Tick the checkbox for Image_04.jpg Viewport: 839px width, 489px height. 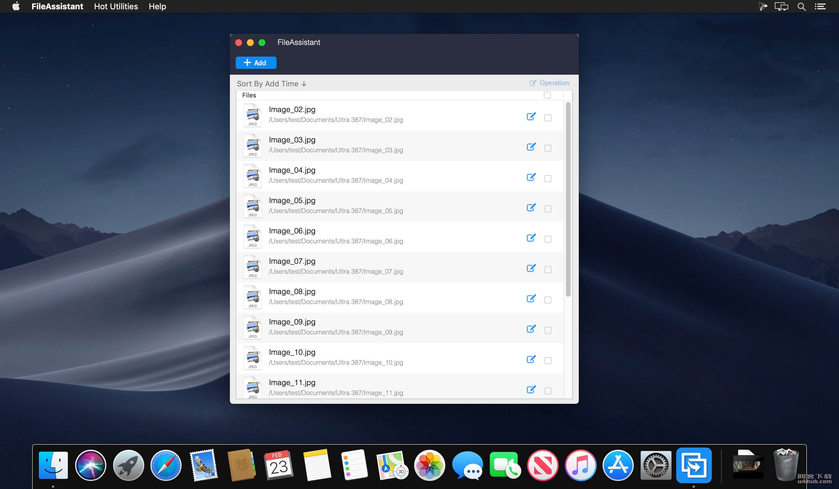548,179
